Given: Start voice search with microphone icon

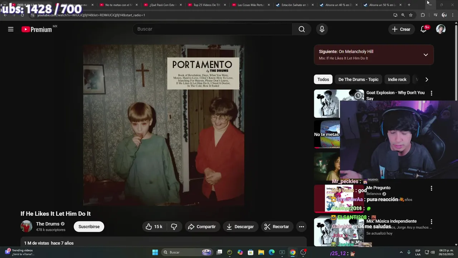Looking at the screenshot, I should 322,29.
